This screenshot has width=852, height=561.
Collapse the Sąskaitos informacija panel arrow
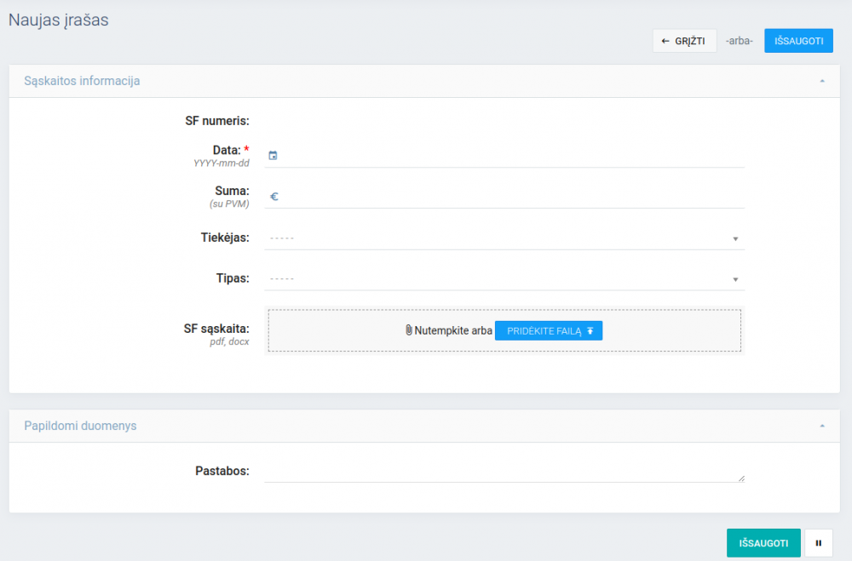822,81
